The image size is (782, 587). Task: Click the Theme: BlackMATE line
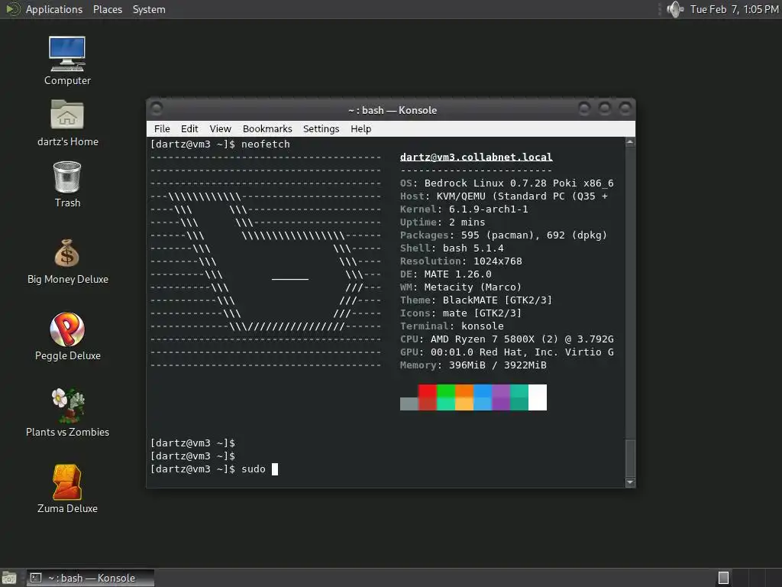(x=477, y=300)
